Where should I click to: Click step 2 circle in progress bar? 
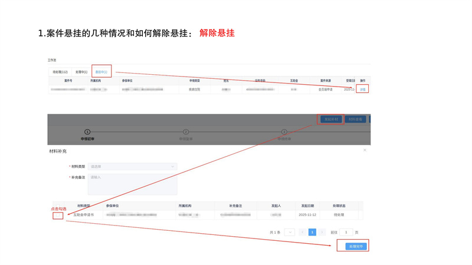click(186, 132)
